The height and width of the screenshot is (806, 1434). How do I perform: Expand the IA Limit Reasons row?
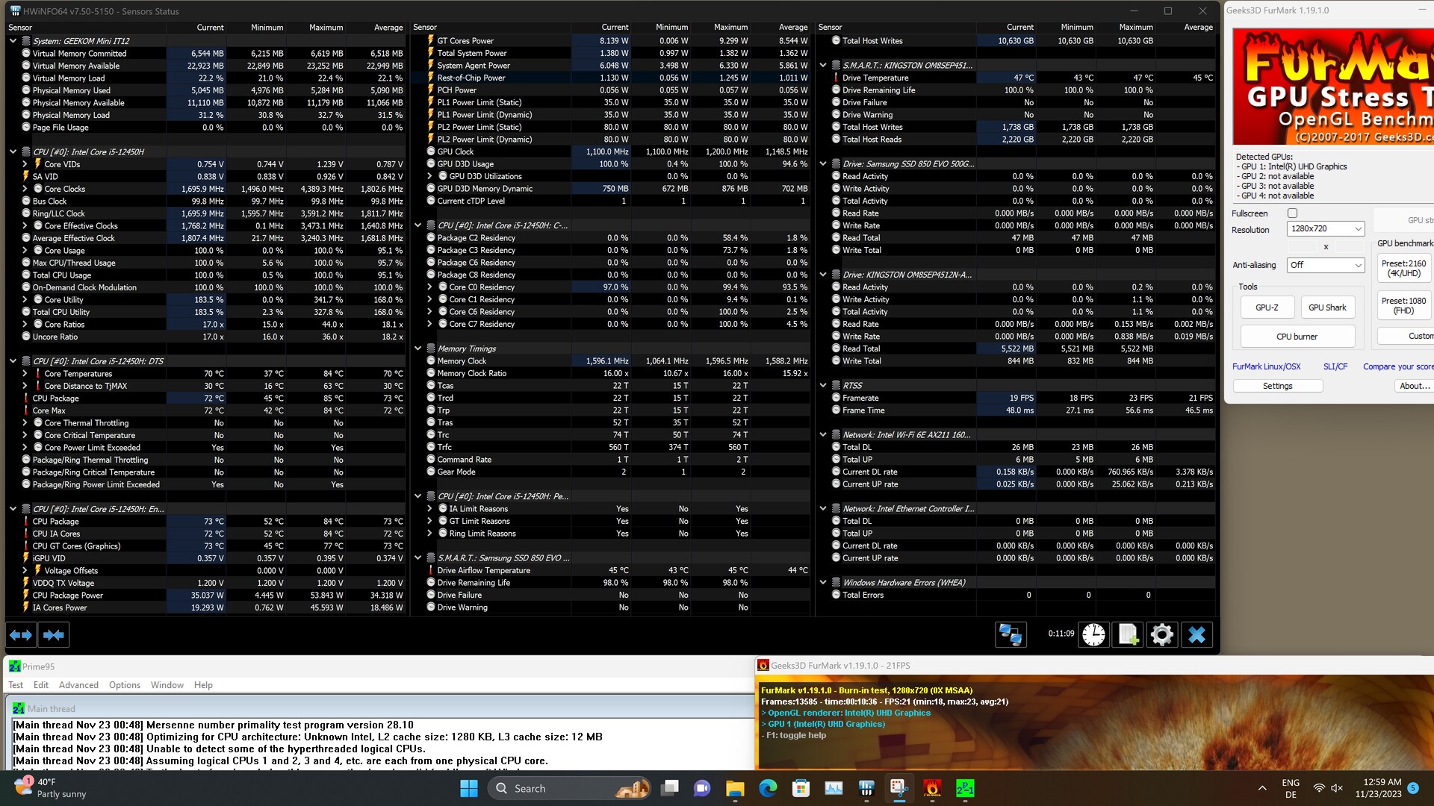click(x=430, y=509)
